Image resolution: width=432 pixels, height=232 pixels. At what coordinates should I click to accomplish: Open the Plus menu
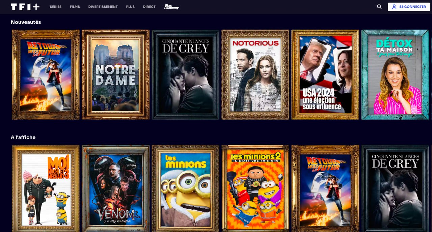pyautogui.click(x=130, y=7)
